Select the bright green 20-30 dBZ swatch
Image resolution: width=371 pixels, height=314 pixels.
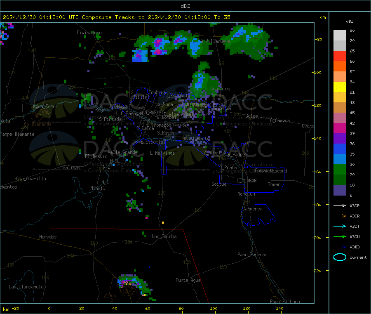point(340,169)
